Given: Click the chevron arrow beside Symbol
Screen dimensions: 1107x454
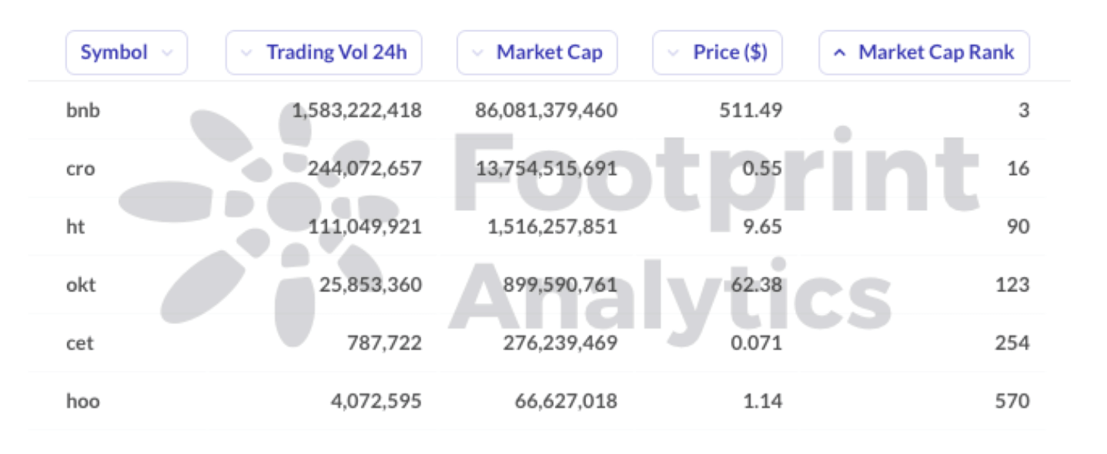Looking at the screenshot, I should [167, 53].
